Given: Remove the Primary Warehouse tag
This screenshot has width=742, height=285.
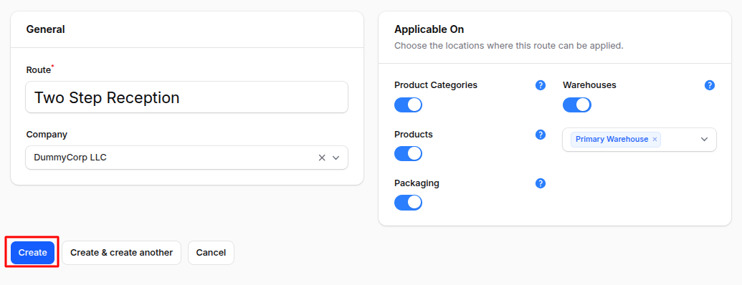Looking at the screenshot, I should 655,140.
